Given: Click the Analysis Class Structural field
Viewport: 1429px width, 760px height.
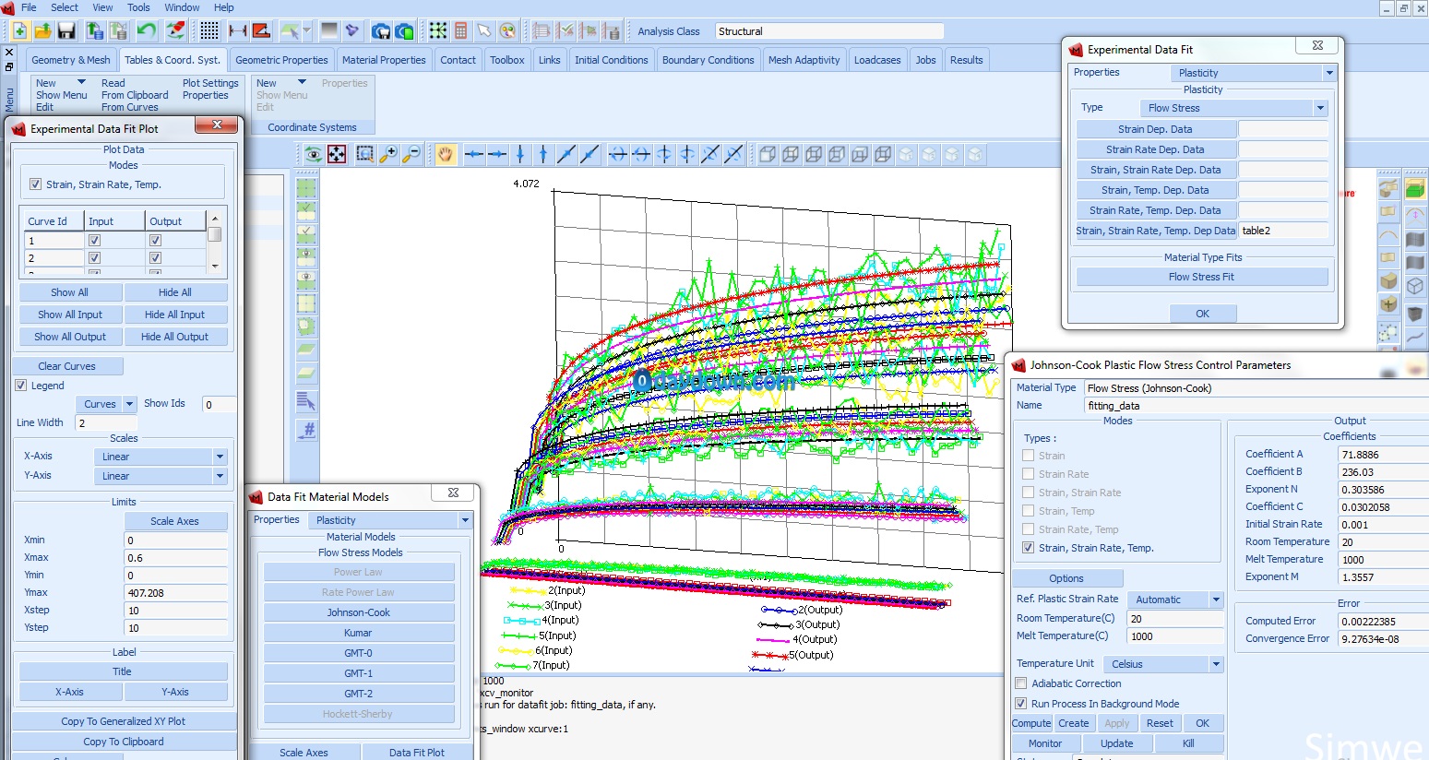Looking at the screenshot, I should click(829, 31).
